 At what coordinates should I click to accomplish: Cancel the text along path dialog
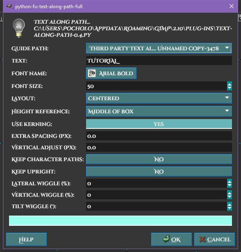(215, 239)
